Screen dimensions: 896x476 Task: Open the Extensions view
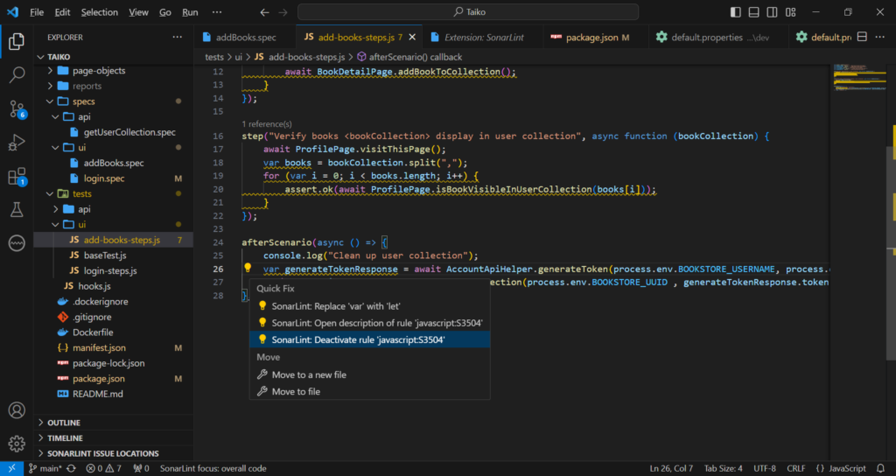[17, 177]
